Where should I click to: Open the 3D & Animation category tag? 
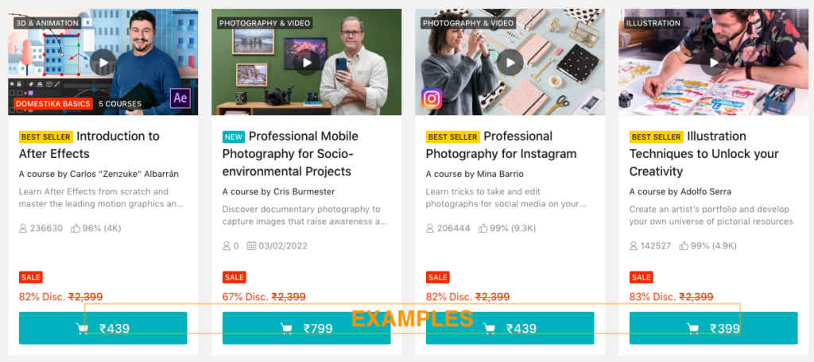click(x=47, y=23)
